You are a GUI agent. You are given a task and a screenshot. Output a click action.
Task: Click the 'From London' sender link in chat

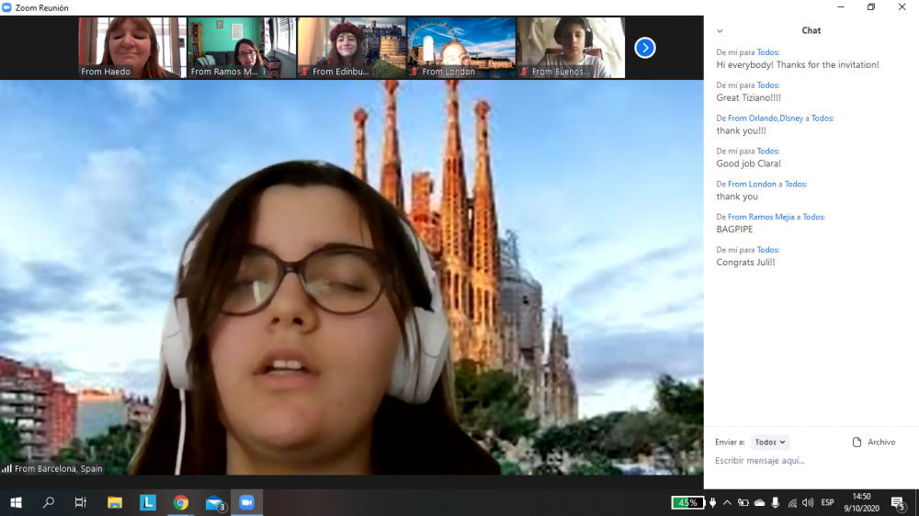752,184
